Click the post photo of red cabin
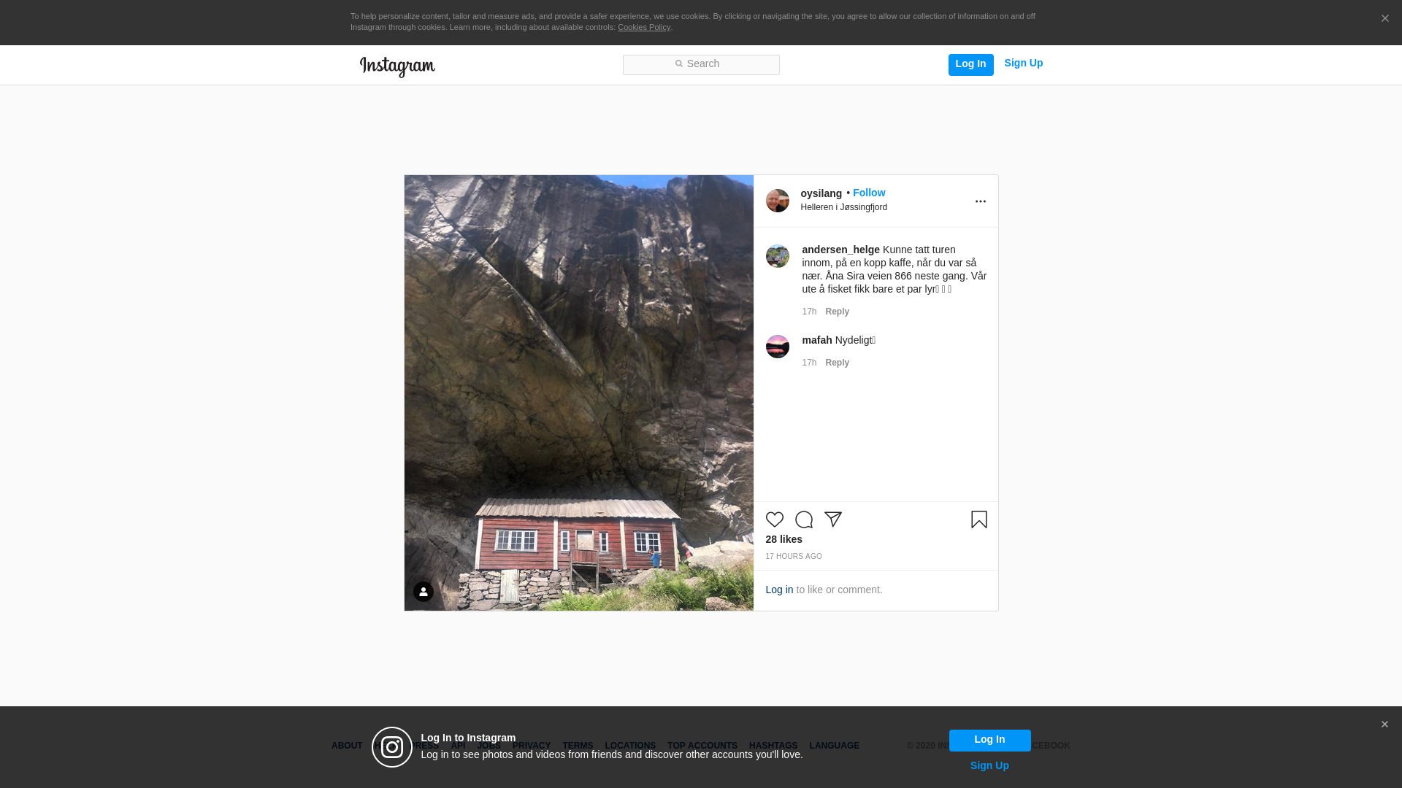The width and height of the screenshot is (1402, 788). pos(578,393)
